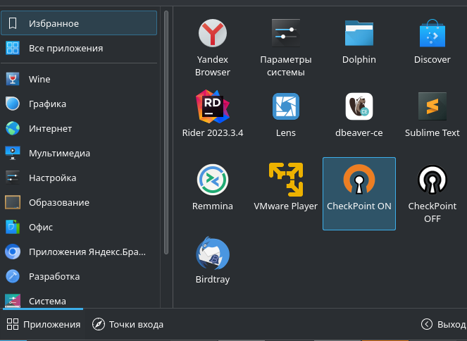Open Параметры системы app
467x341 pixels.
point(285,47)
